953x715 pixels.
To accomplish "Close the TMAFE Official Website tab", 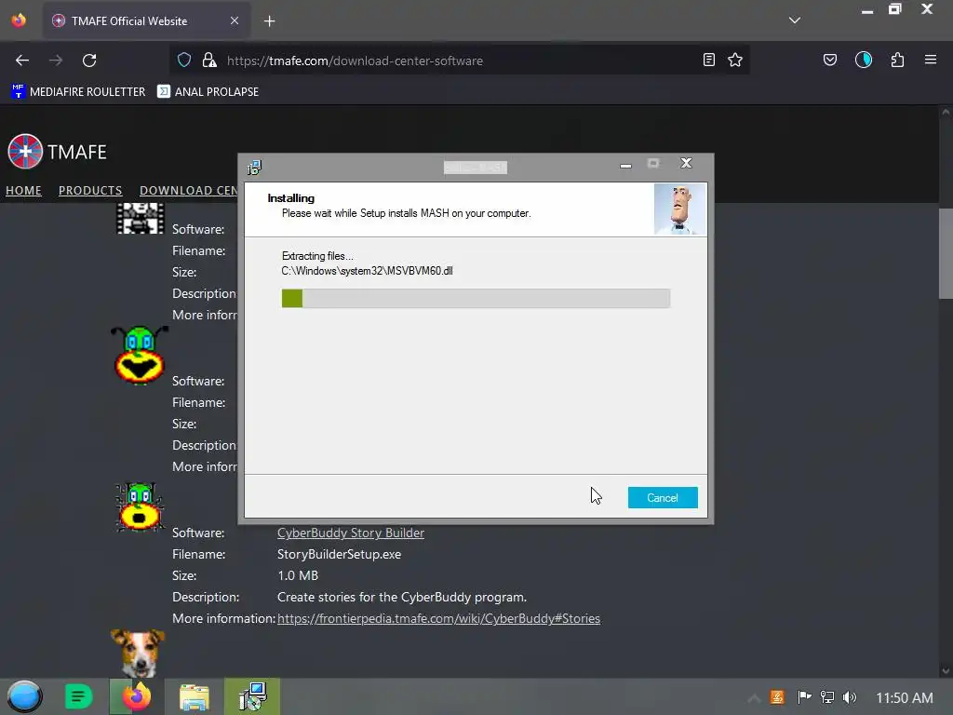I will pyautogui.click(x=235, y=20).
